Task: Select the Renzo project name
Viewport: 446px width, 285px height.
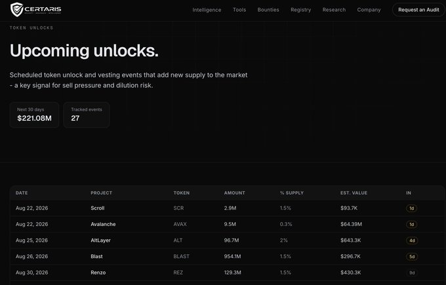Action: click(98, 273)
